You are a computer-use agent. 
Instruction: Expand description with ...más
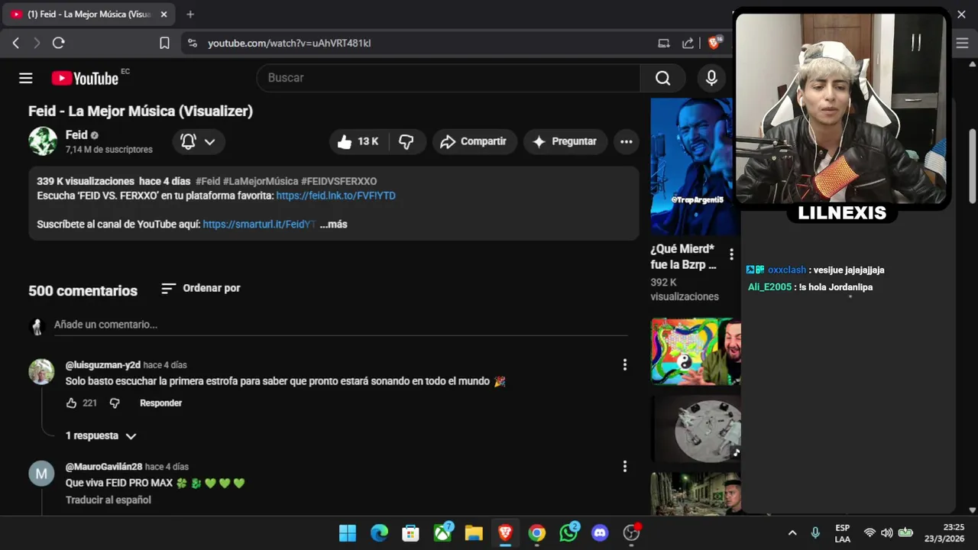333,225
